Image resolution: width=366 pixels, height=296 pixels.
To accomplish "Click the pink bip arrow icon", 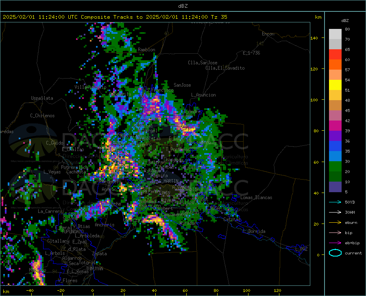I will coord(335,233).
